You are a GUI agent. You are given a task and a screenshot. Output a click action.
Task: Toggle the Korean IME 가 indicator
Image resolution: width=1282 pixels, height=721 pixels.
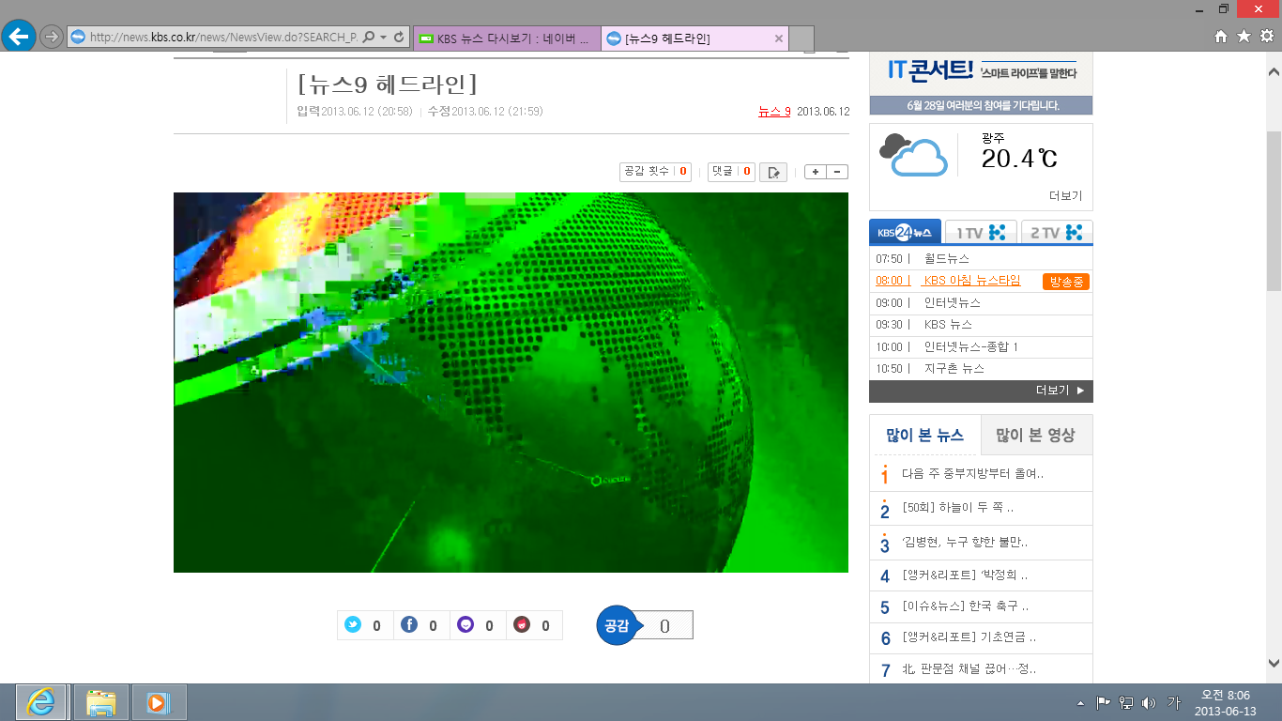click(x=1173, y=702)
